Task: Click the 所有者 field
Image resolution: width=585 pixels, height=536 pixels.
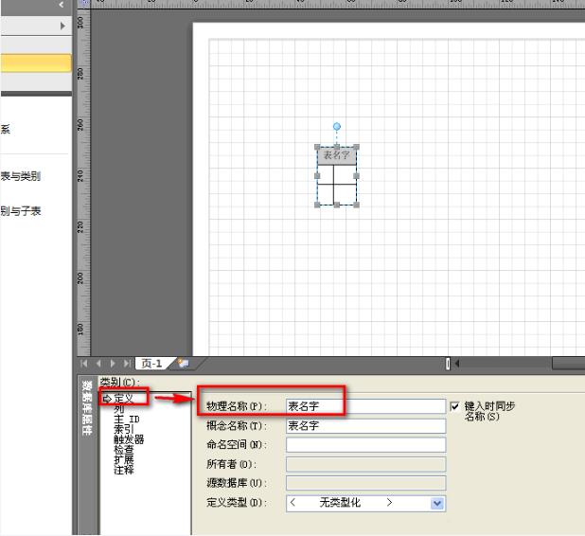Action: 365,464
